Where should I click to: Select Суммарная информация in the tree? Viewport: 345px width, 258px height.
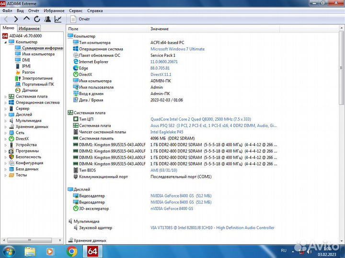pos(39,48)
